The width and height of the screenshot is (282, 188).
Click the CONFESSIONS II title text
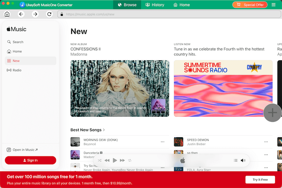[86, 49]
